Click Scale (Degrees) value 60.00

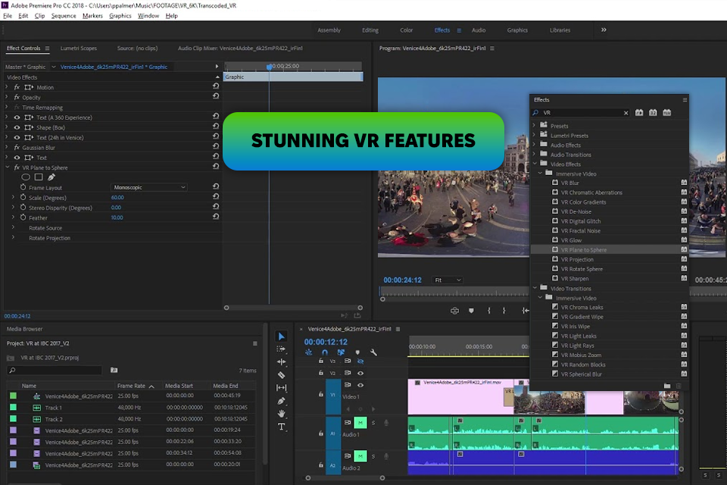pyautogui.click(x=117, y=197)
